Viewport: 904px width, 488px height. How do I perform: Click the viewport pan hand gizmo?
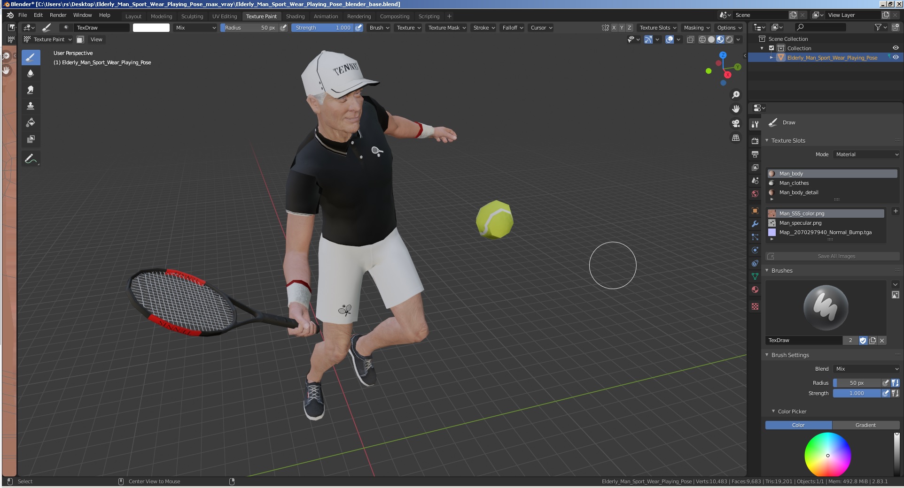point(736,109)
